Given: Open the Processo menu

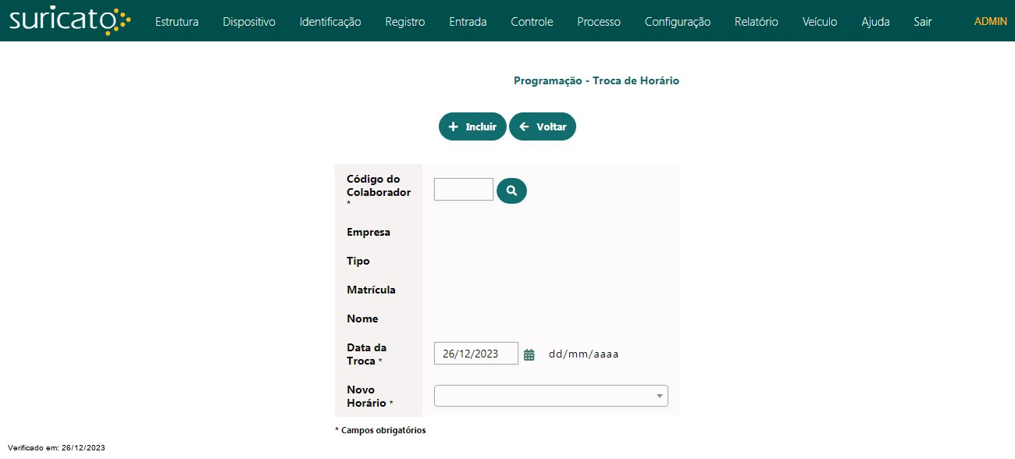Looking at the screenshot, I should [599, 22].
